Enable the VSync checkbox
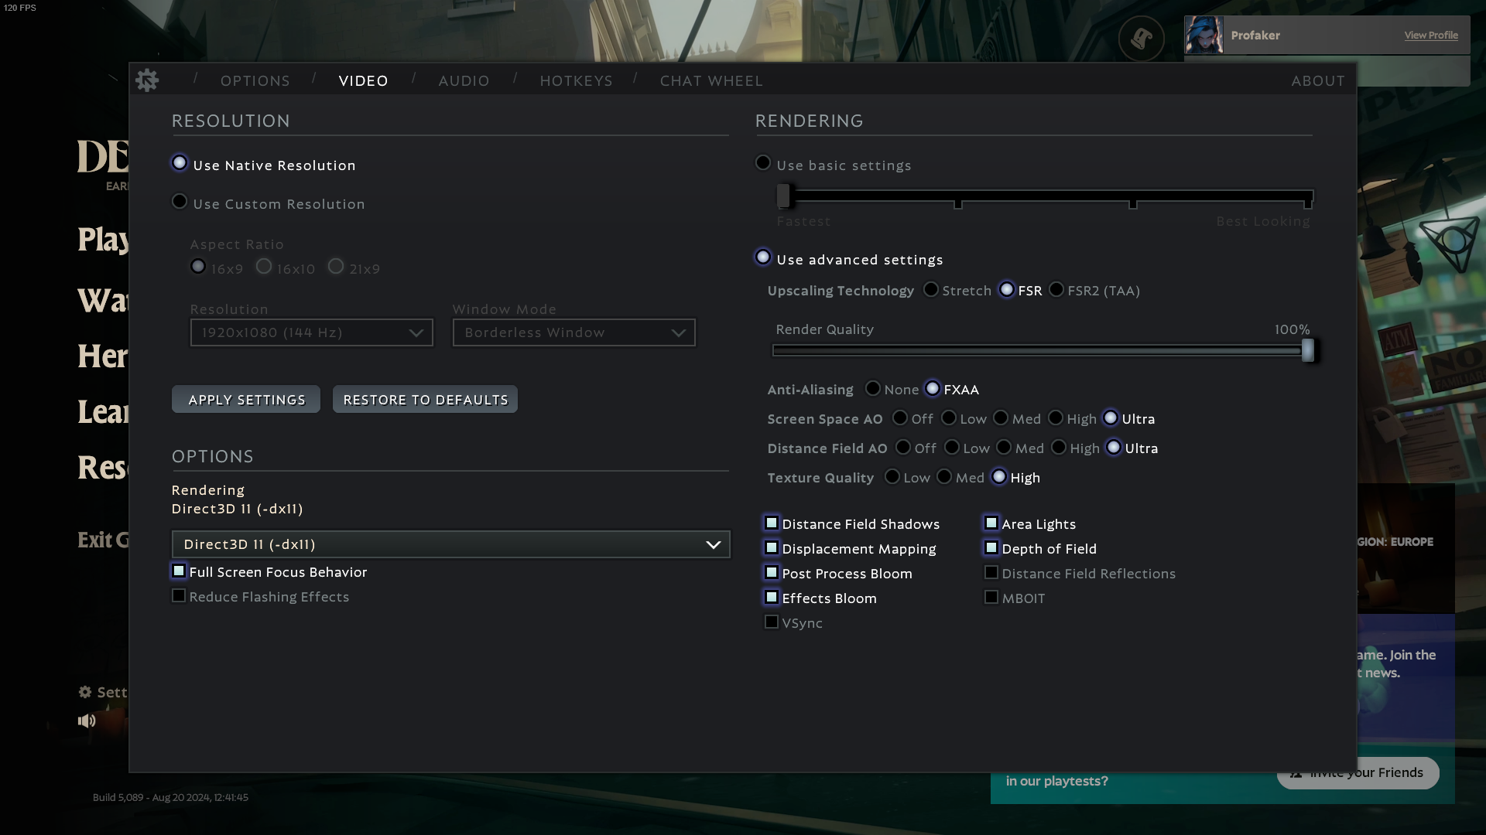The height and width of the screenshot is (835, 1486). pyautogui.click(x=772, y=622)
